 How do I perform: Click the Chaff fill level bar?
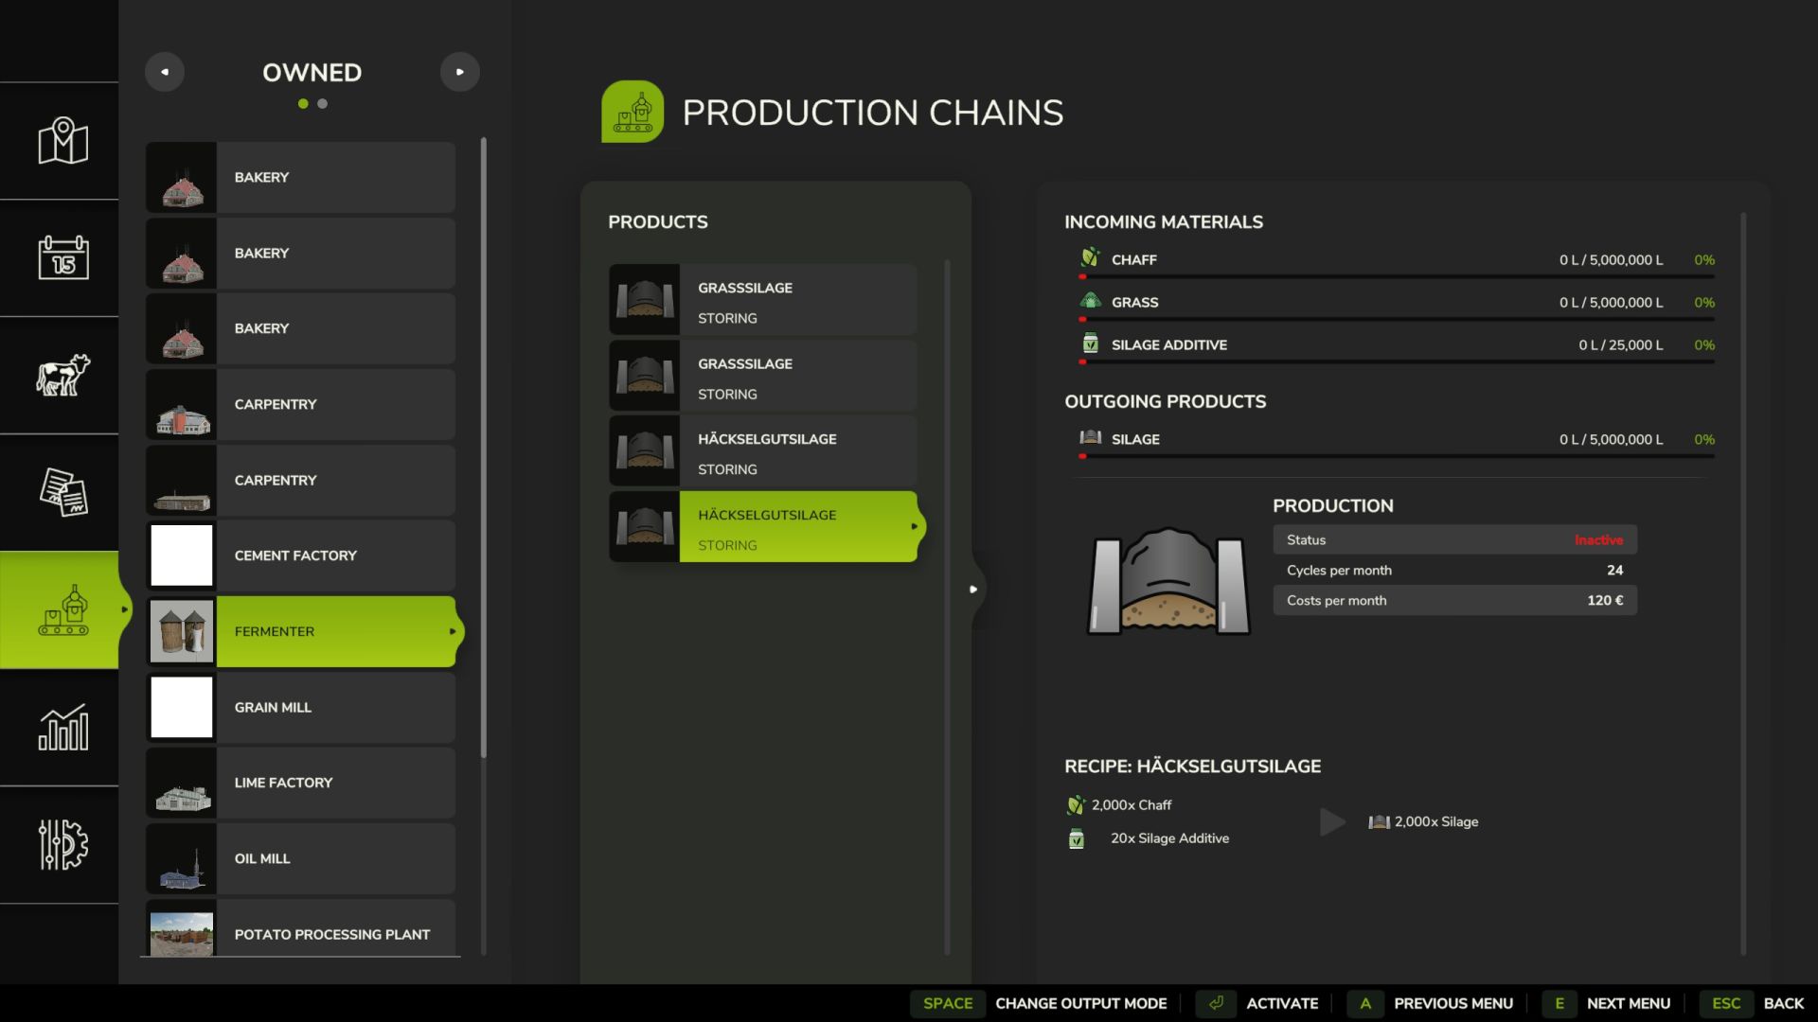coord(1397,276)
